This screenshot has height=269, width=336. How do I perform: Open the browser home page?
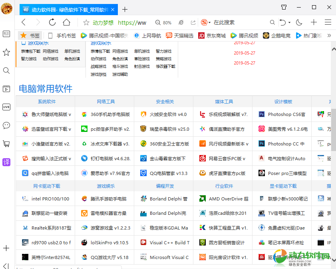(66, 22)
